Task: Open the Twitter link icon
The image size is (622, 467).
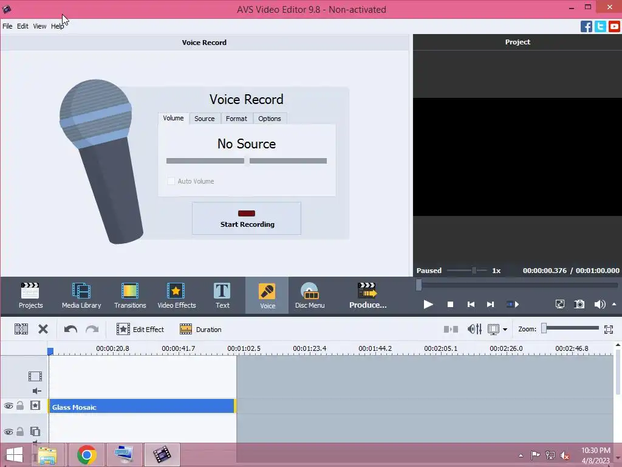Action: tap(600, 27)
